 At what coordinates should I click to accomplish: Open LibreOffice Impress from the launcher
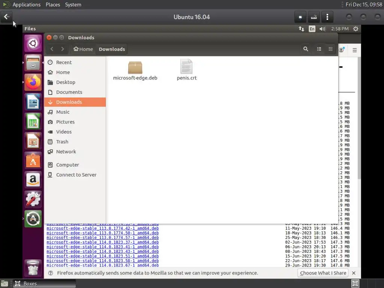tap(33, 141)
